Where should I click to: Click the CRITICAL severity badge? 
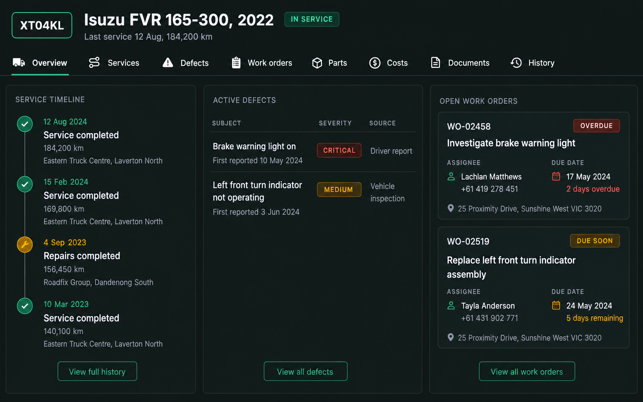[339, 150]
